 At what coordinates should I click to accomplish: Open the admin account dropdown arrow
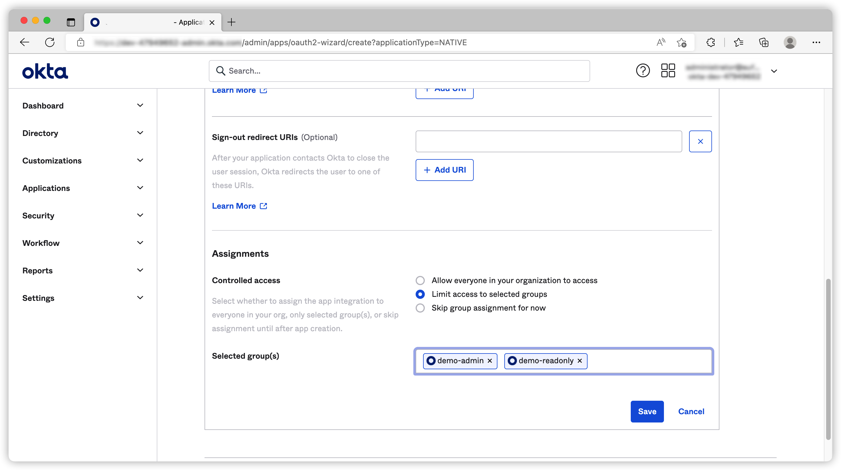pyautogui.click(x=774, y=71)
